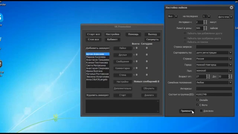The width and height of the screenshot is (238, 134).
Task: Open the Сообщения button
Action: (123, 61)
